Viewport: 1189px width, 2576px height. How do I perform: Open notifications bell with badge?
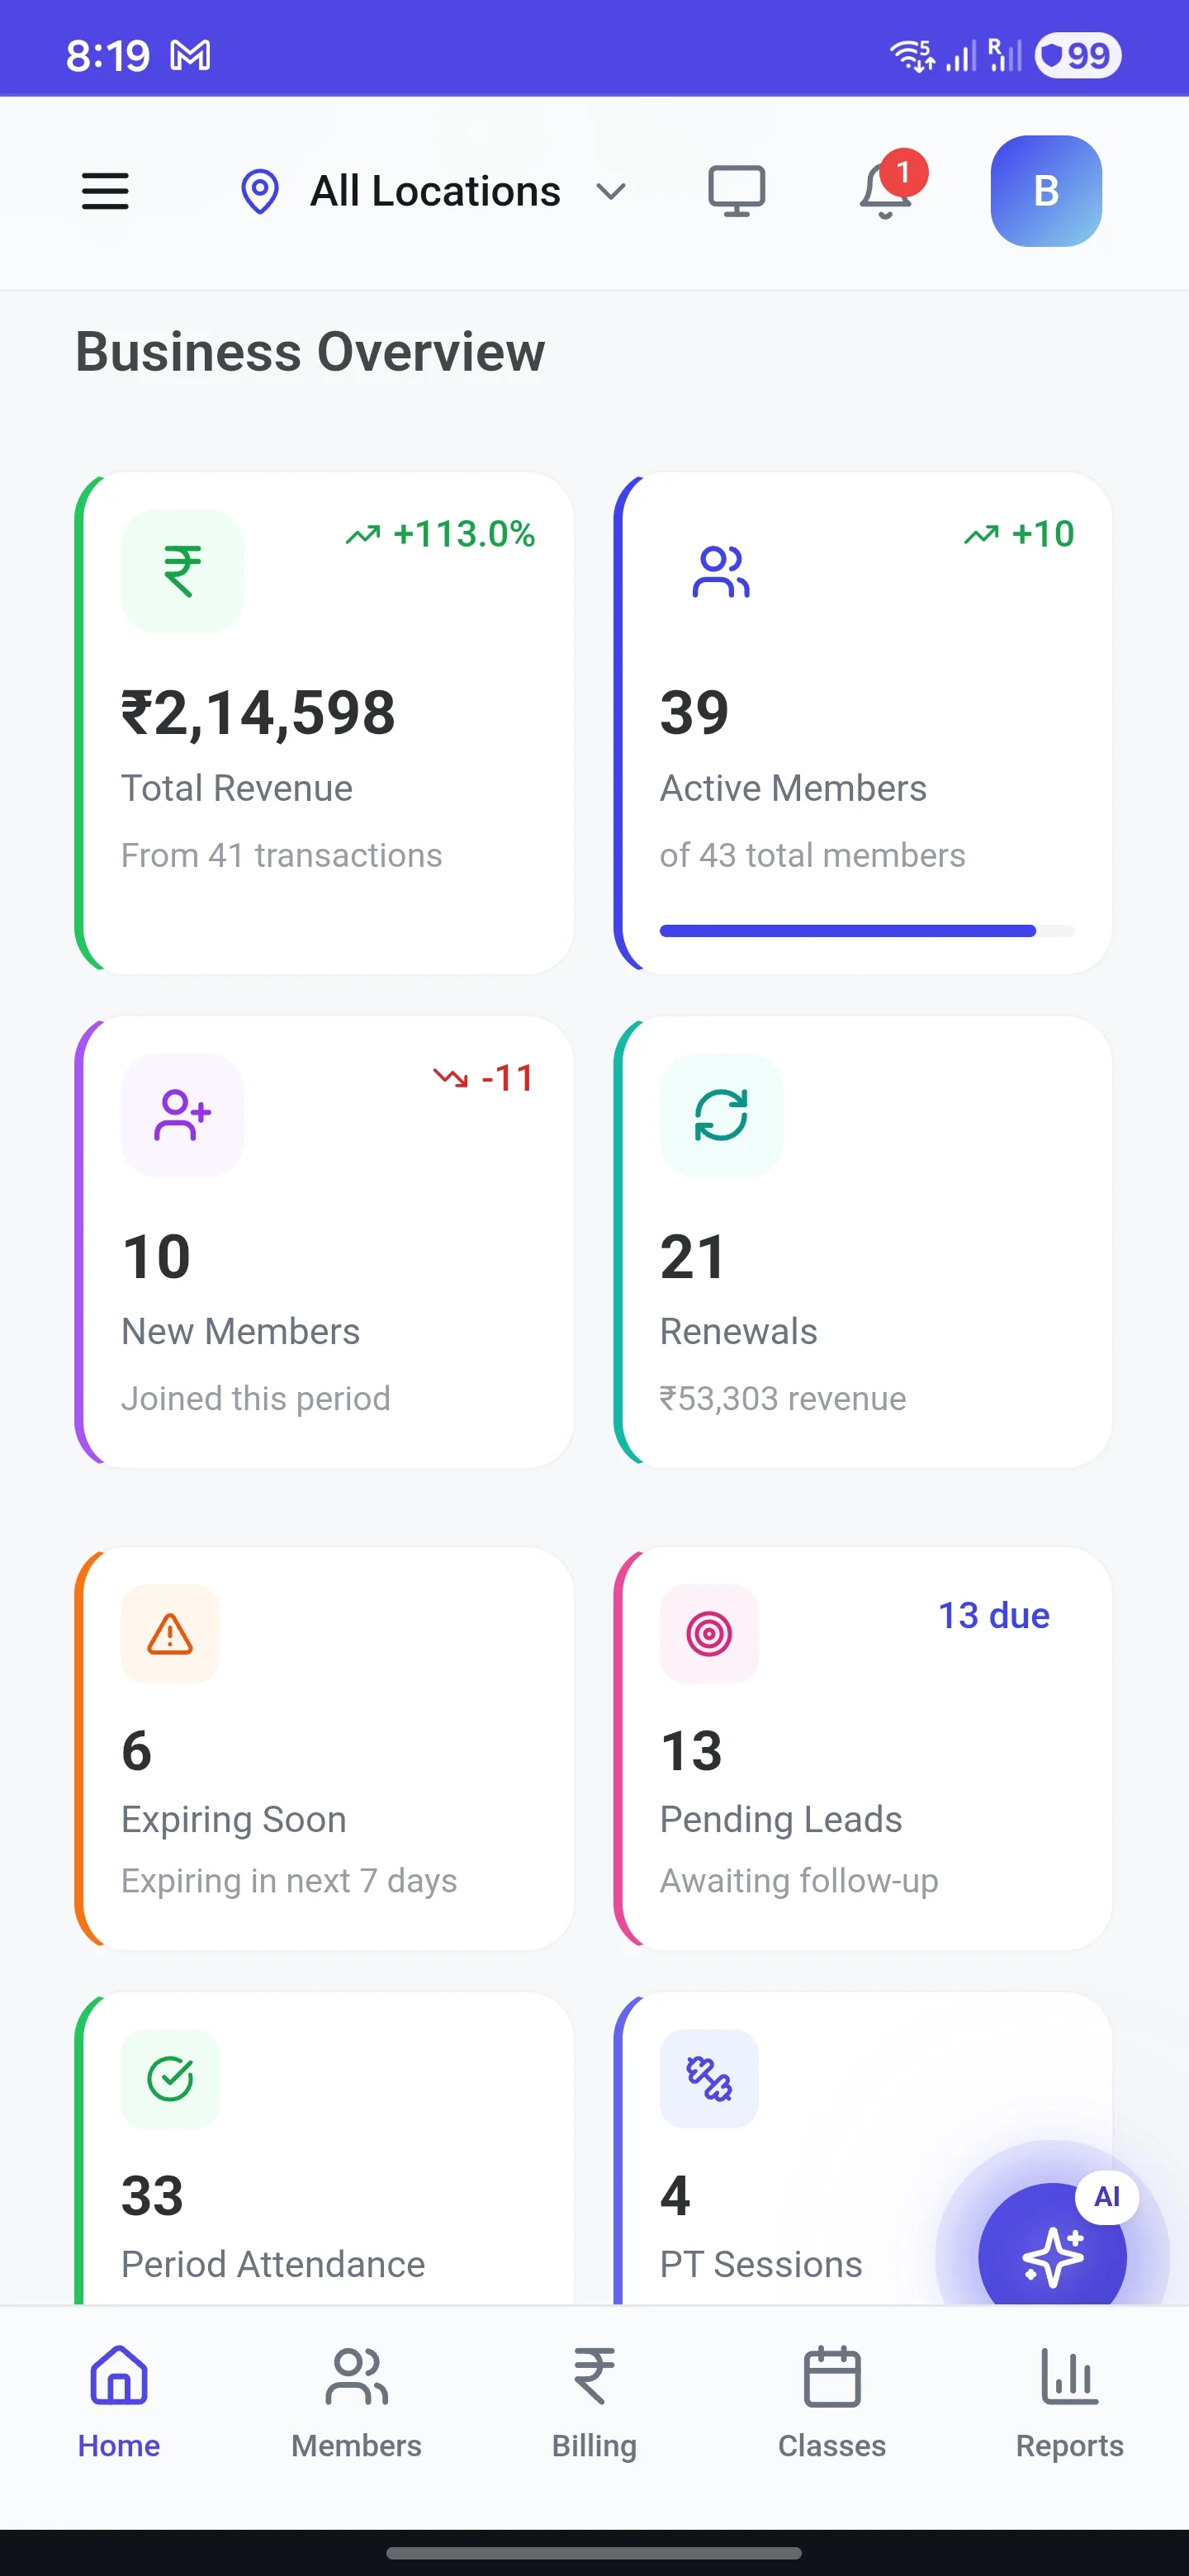[886, 189]
